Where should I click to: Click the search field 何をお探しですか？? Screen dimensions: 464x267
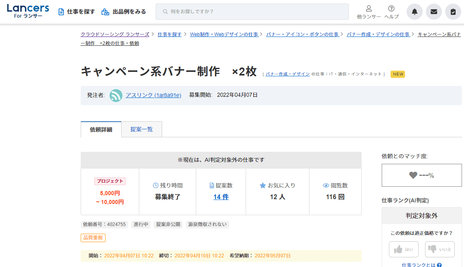pyautogui.click(x=252, y=12)
